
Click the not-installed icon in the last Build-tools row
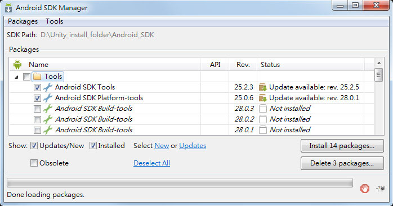coord(263,130)
